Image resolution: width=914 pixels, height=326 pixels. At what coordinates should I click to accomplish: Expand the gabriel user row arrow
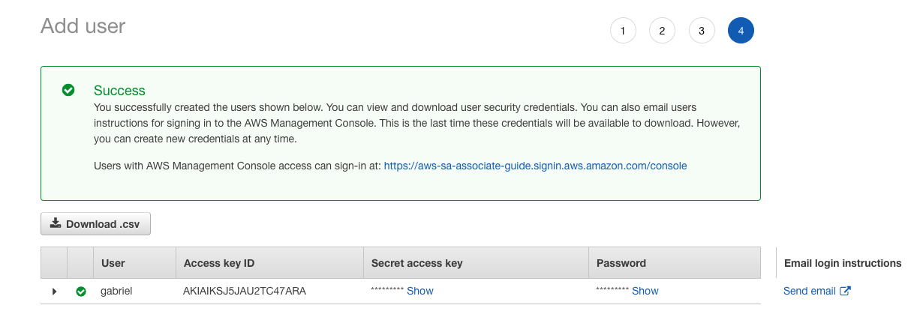(54, 292)
